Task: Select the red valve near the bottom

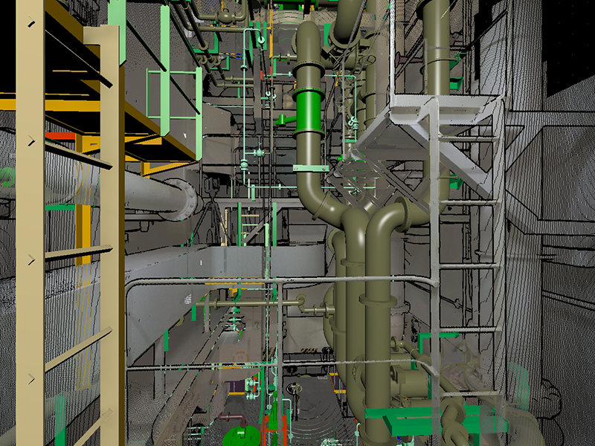Action: (269, 430)
